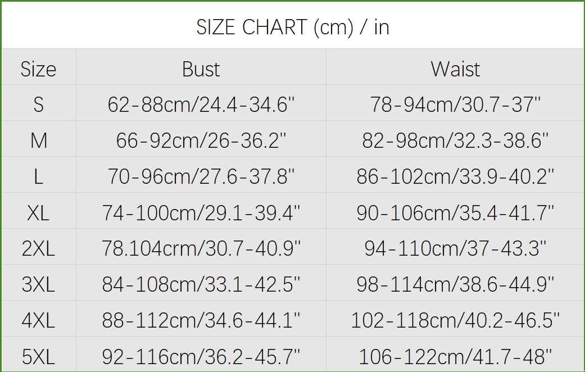This screenshot has width=585, height=372.
Task: Click the 4XL size row label
Action: (x=38, y=320)
